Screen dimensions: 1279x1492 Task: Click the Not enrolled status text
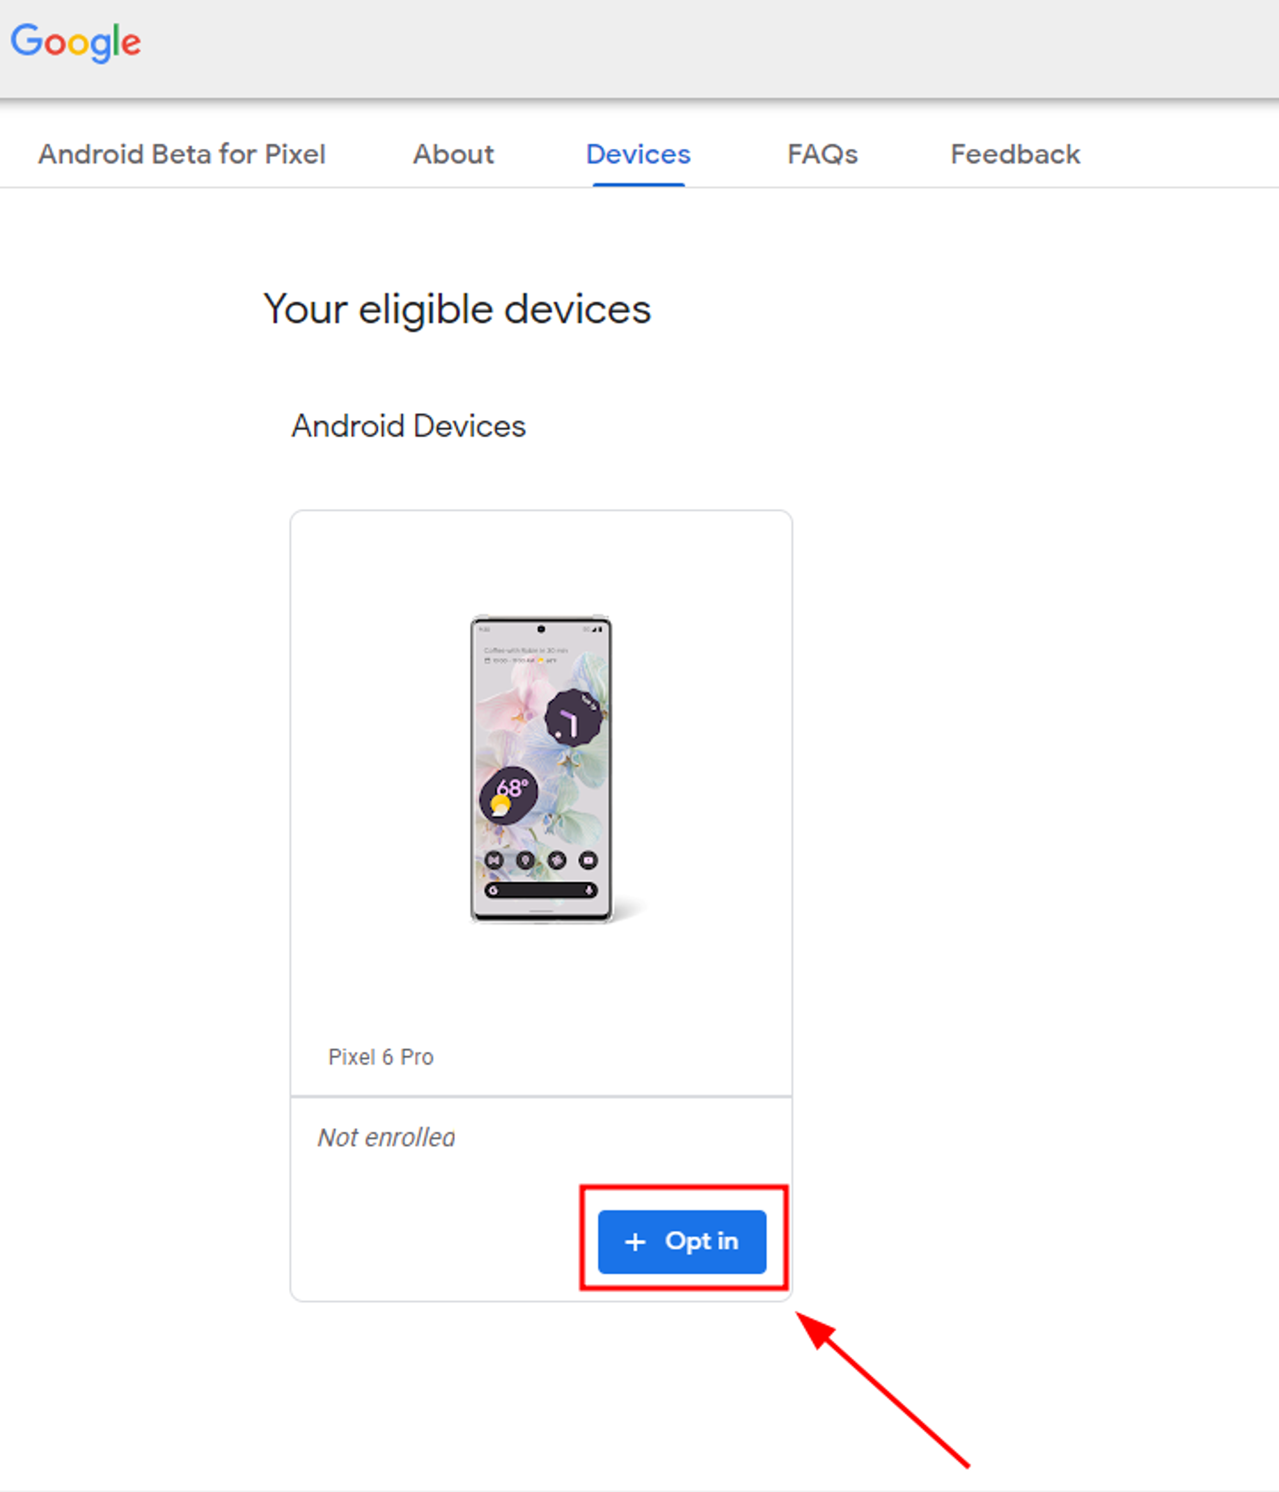tap(387, 1137)
